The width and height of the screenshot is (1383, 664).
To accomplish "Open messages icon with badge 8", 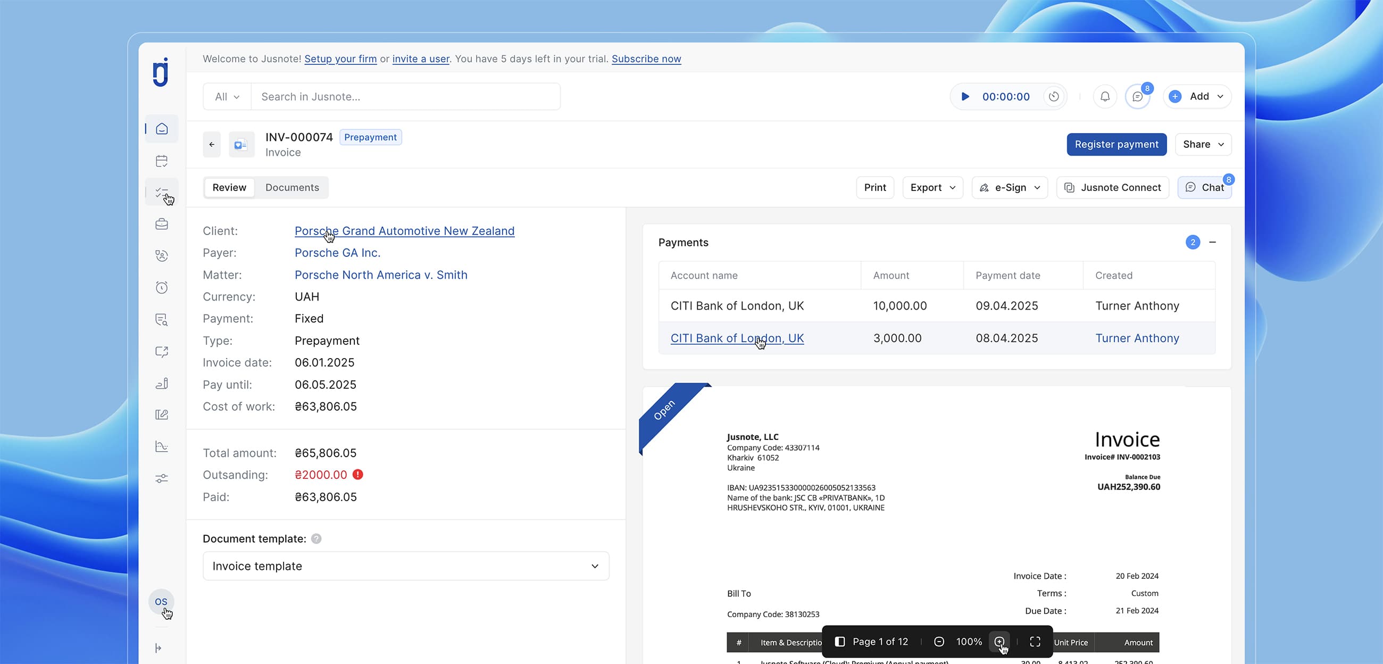I will click(x=1137, y=97).
